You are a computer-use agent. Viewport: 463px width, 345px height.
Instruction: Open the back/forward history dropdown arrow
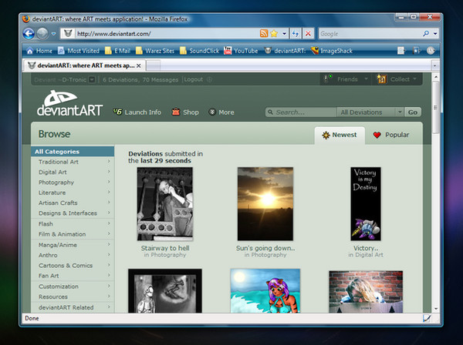(x=54, y=34)
